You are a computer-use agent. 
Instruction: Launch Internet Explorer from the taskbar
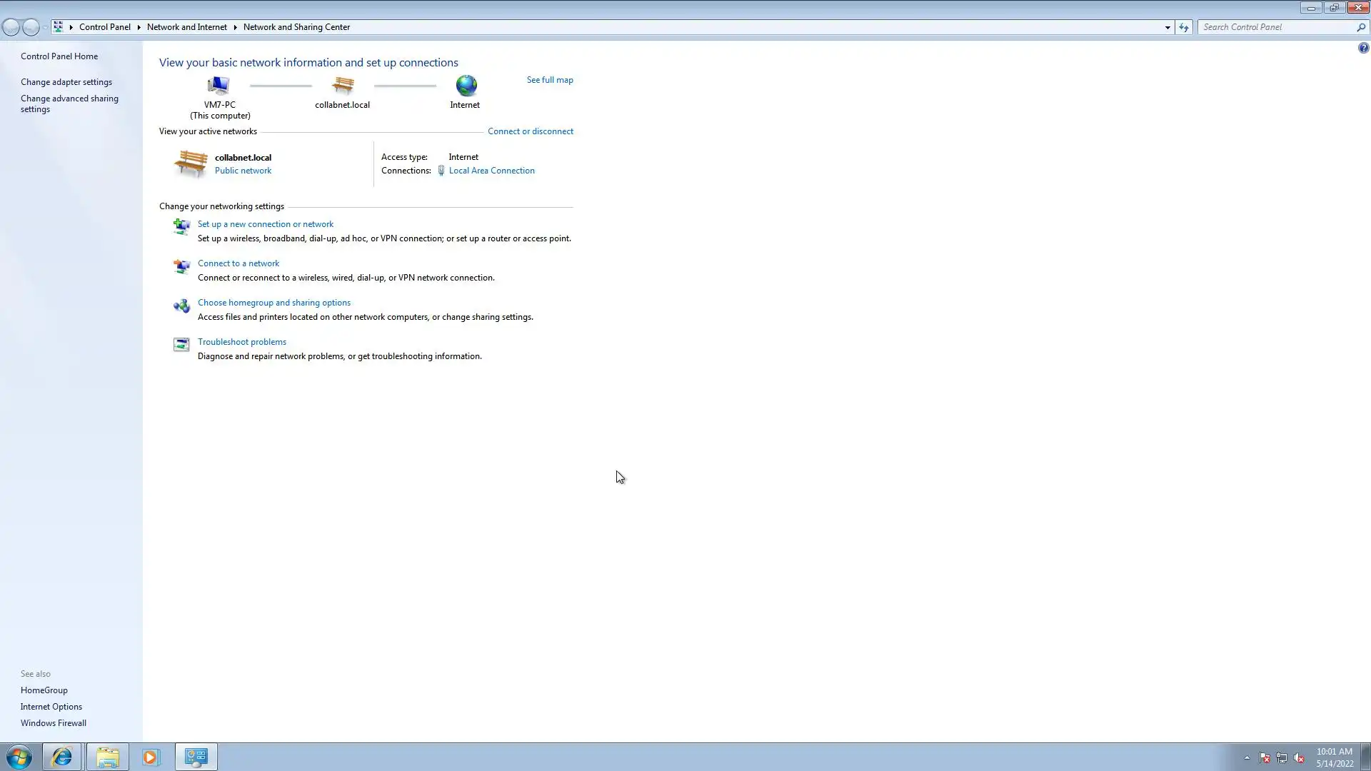tap(62, 757)
